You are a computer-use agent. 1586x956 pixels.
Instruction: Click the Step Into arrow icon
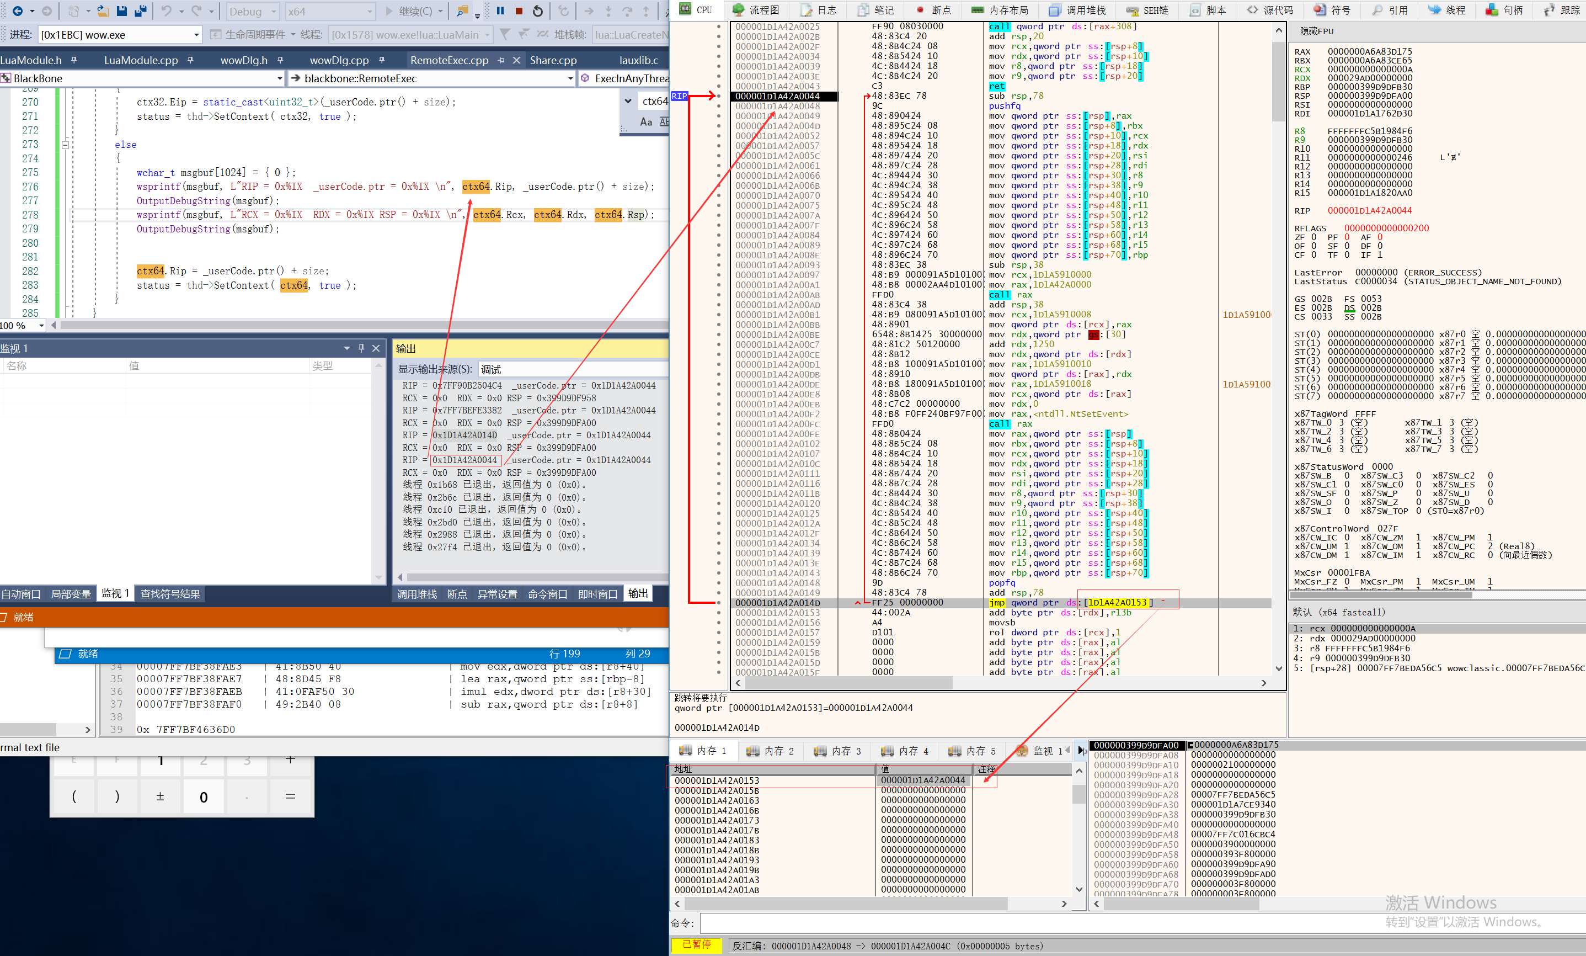coord(607,11)
